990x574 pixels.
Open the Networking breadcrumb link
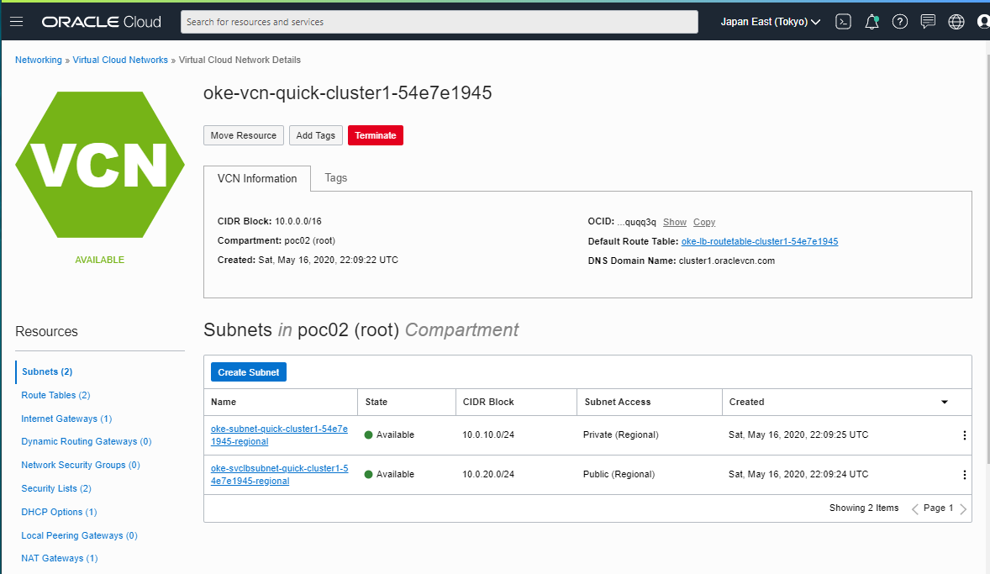(39, 60)
